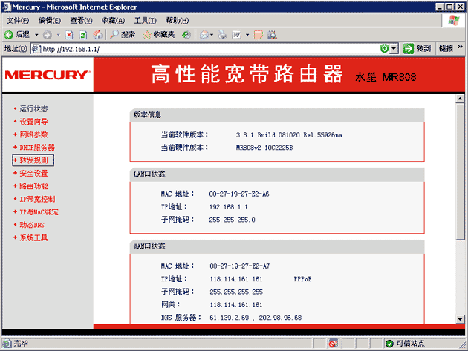This screenshot has height=351, width=468.
Task: Click the Edit with Word icon
Action: click(237, 35)
